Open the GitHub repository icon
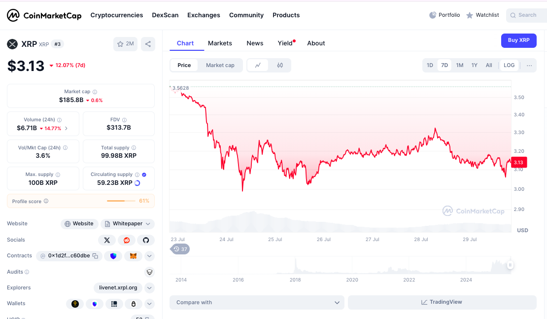 coord(146,240)
